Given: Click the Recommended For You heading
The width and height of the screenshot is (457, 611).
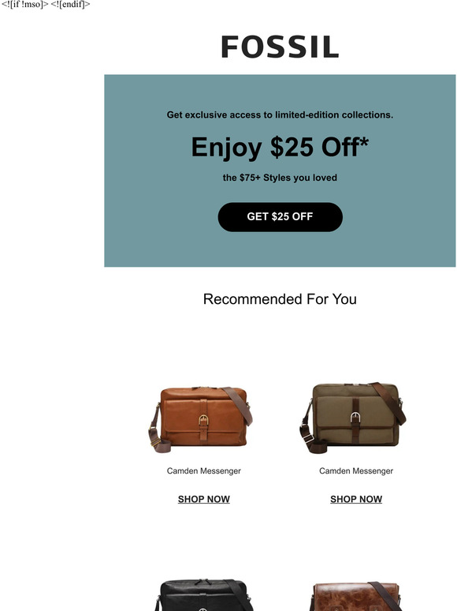Looking at the screenshot, I should (280, 299).
